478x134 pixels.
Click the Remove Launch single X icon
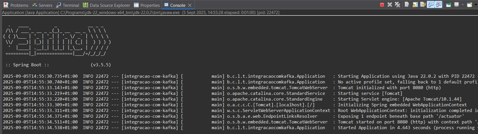[x=390, y=5]
